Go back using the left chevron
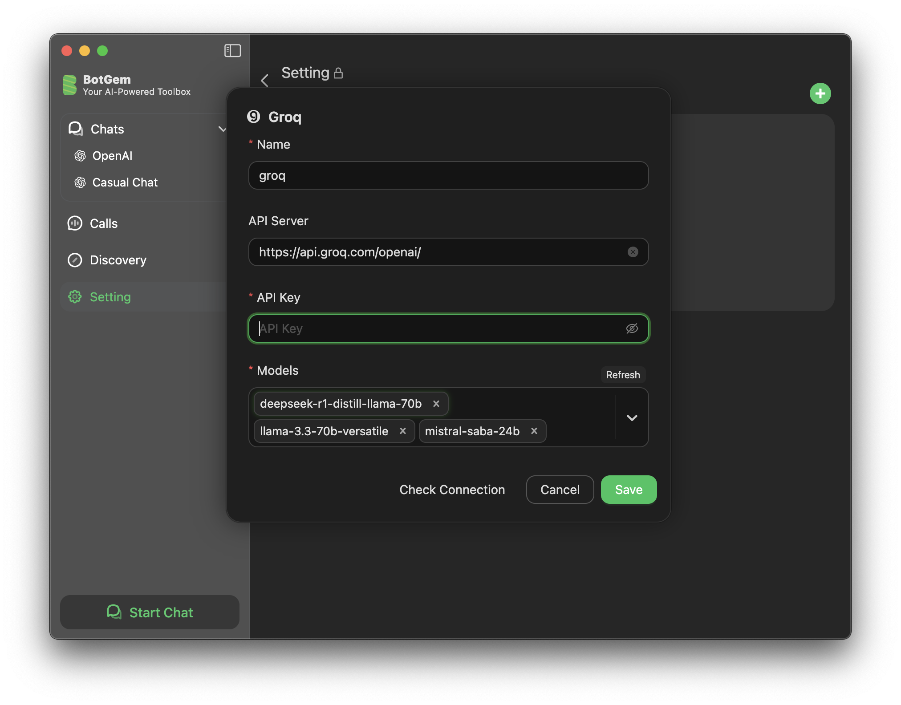The height and width of the screenshot is (705, 901). point(264,81)
